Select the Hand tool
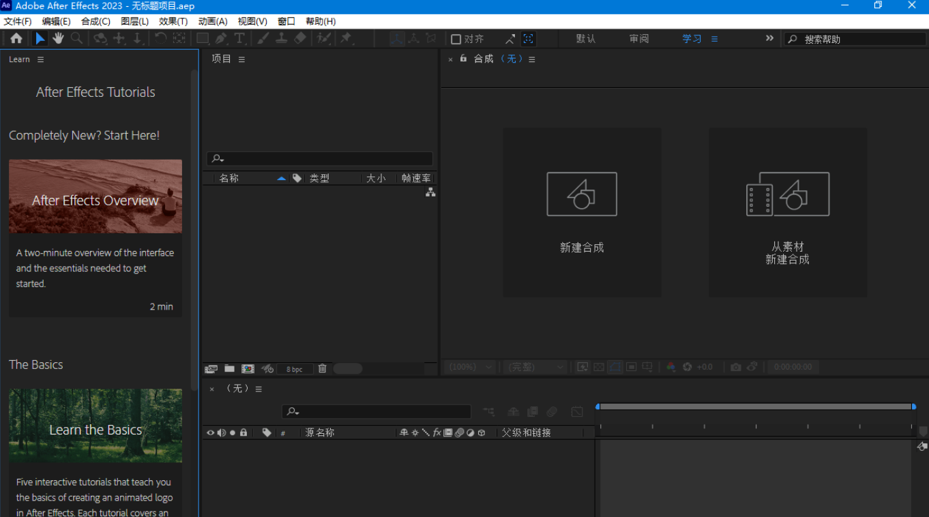Image resolution: width=929 pixels, height=517 pixels. tap(58, 38)
